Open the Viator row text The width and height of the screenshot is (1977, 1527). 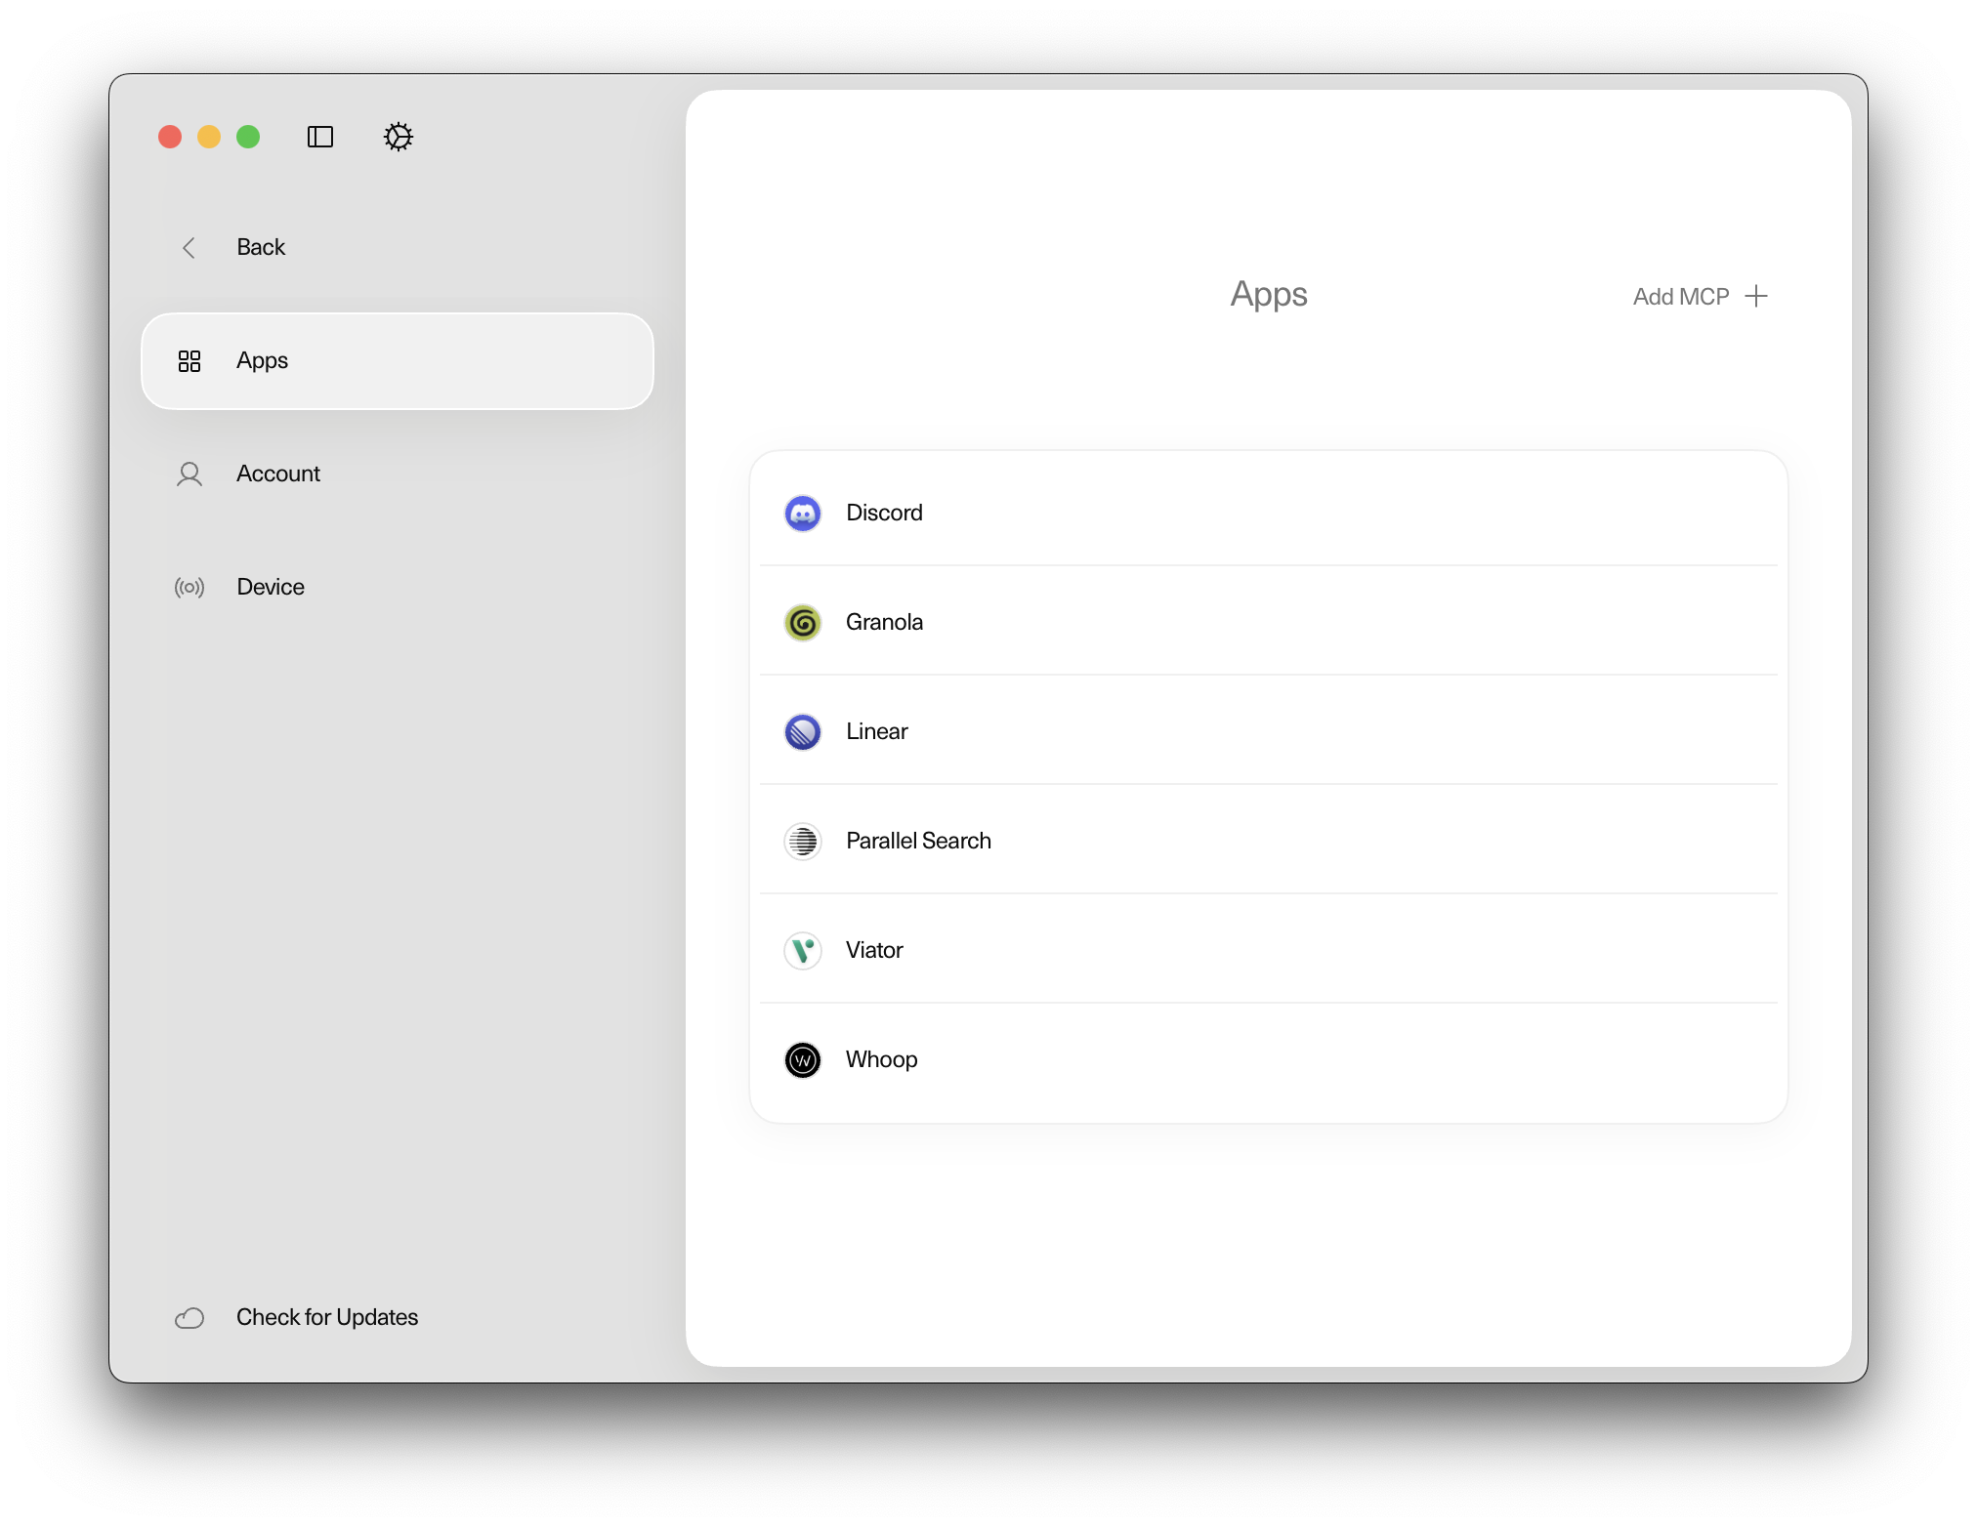(874, 950)
